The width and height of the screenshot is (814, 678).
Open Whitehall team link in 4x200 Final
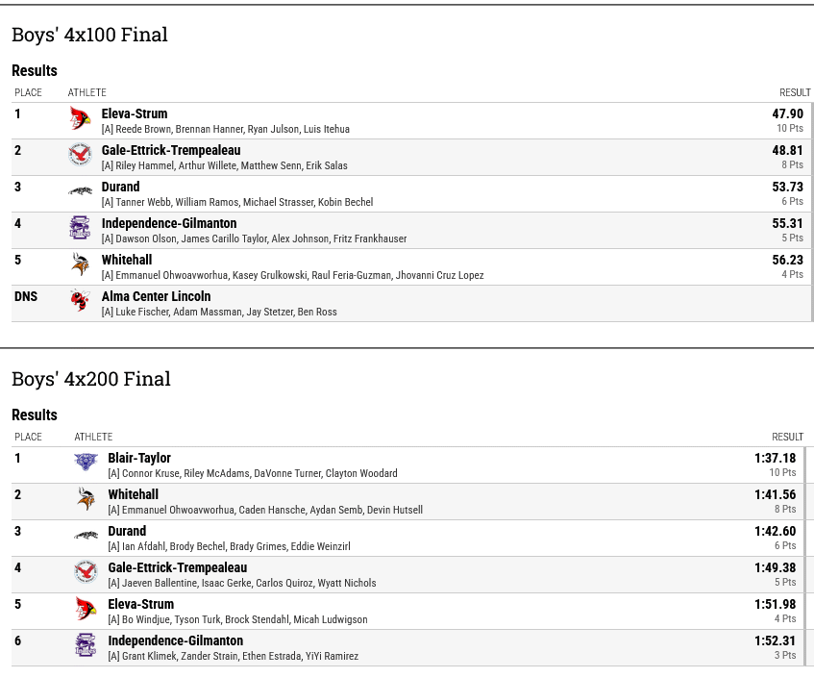coord(133,494)
